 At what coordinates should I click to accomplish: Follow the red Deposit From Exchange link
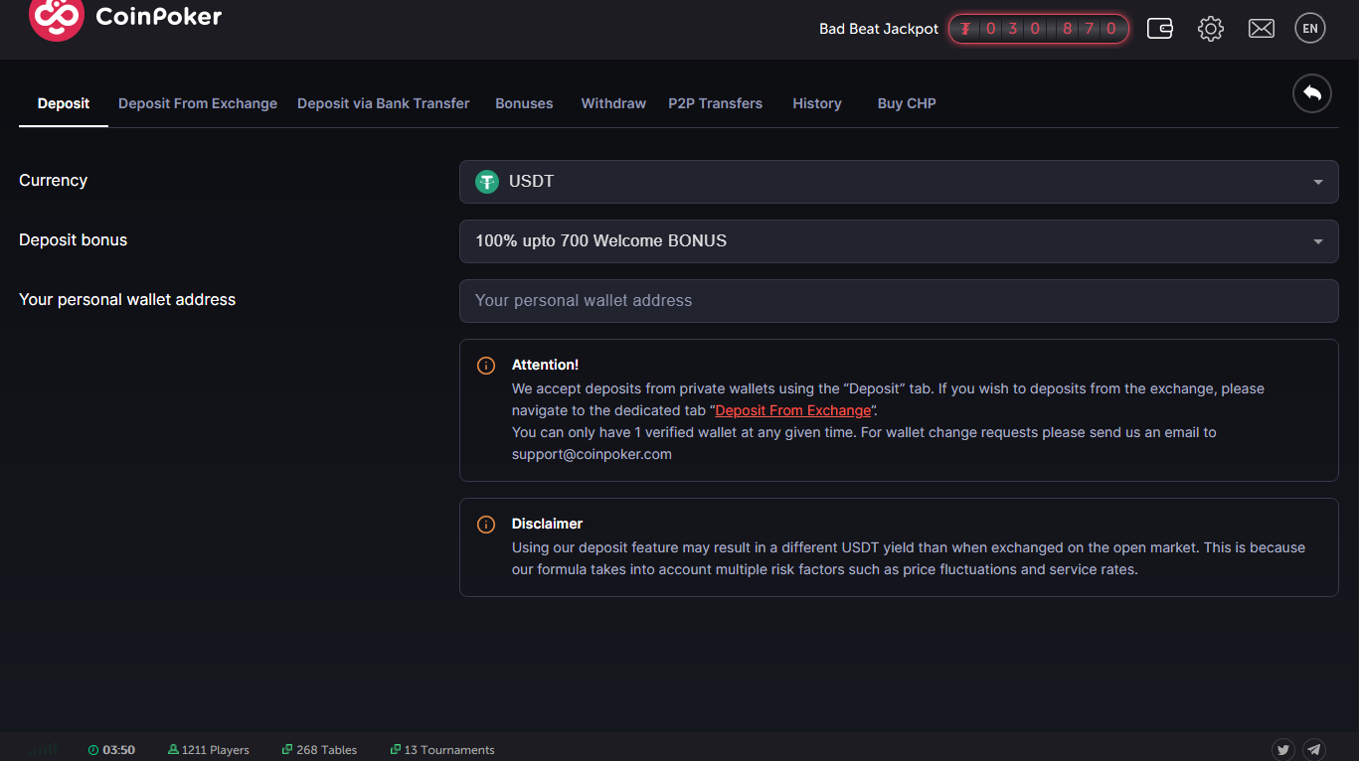(x=793, y=410)
